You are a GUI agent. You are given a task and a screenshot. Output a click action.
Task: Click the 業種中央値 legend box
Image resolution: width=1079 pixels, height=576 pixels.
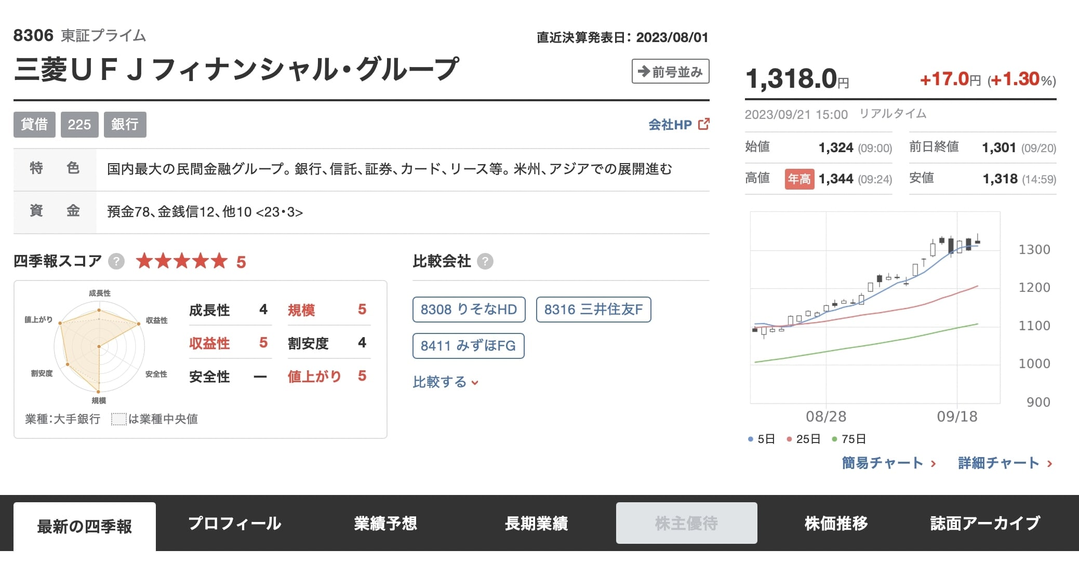coord(119,419)
